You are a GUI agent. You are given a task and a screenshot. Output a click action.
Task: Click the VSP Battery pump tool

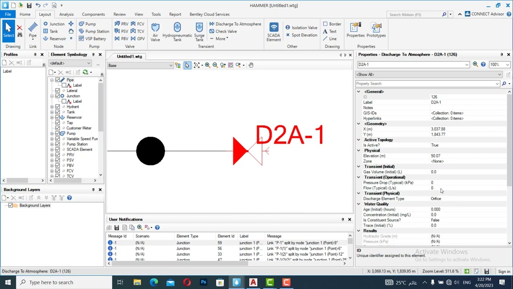click(x=93, y=39)
